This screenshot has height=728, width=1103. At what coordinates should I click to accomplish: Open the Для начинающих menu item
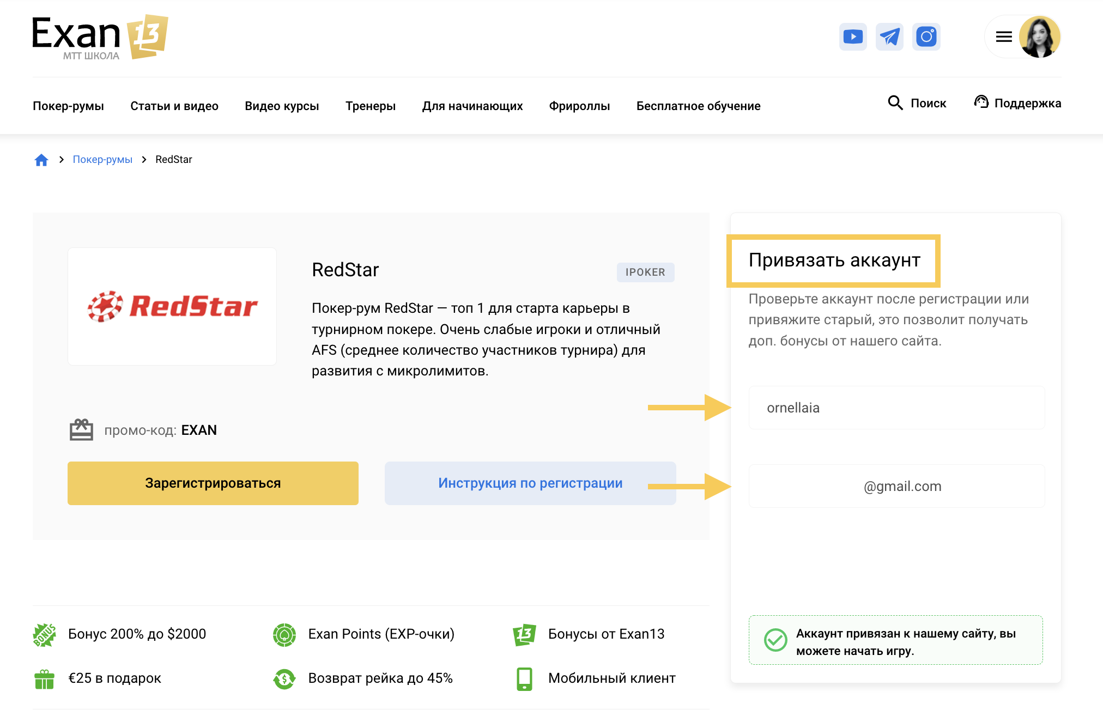[472, 106]
